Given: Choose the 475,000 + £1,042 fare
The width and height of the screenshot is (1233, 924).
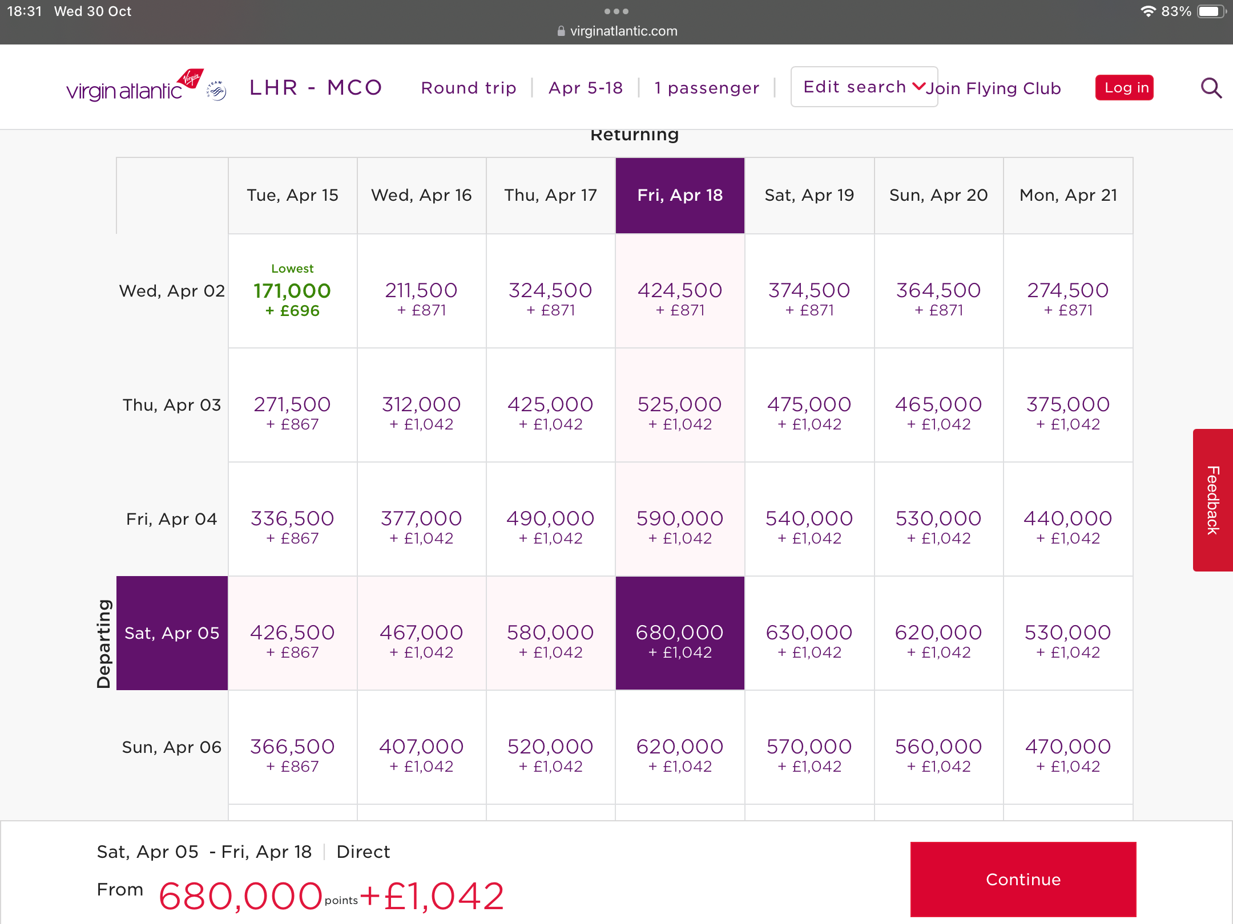Looking at the screenshot, I should [x=809, y=405].
